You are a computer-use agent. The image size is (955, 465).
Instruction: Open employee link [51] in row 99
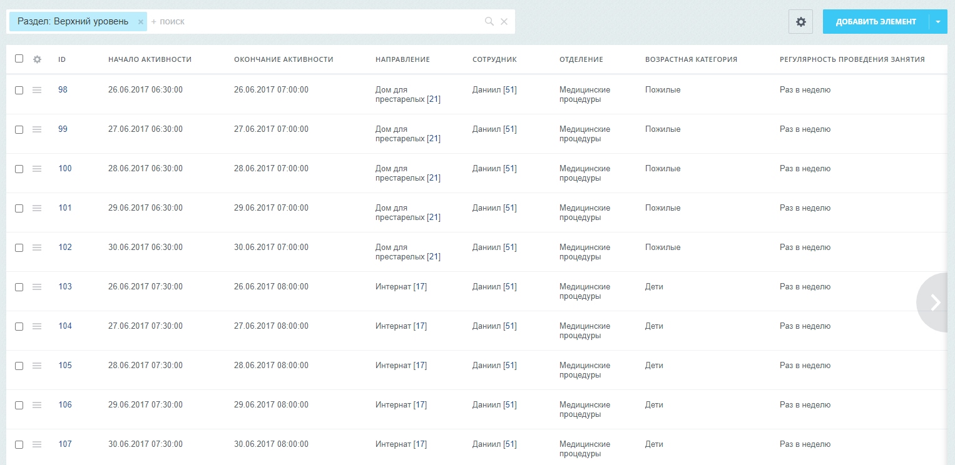(510, 129)
